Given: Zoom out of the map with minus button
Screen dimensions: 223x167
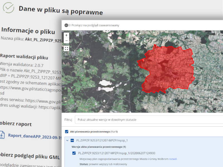Looking at the screenshot, I should pyautogui.click(x=66, y=41).
